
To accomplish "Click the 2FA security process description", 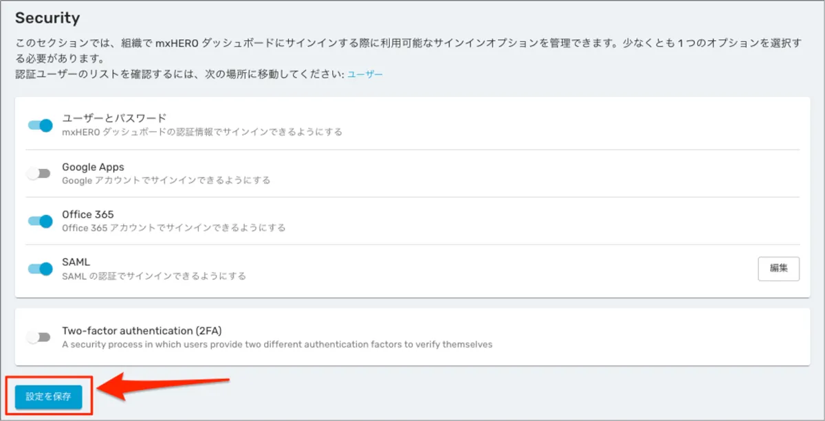I will (x=277, y=344).
